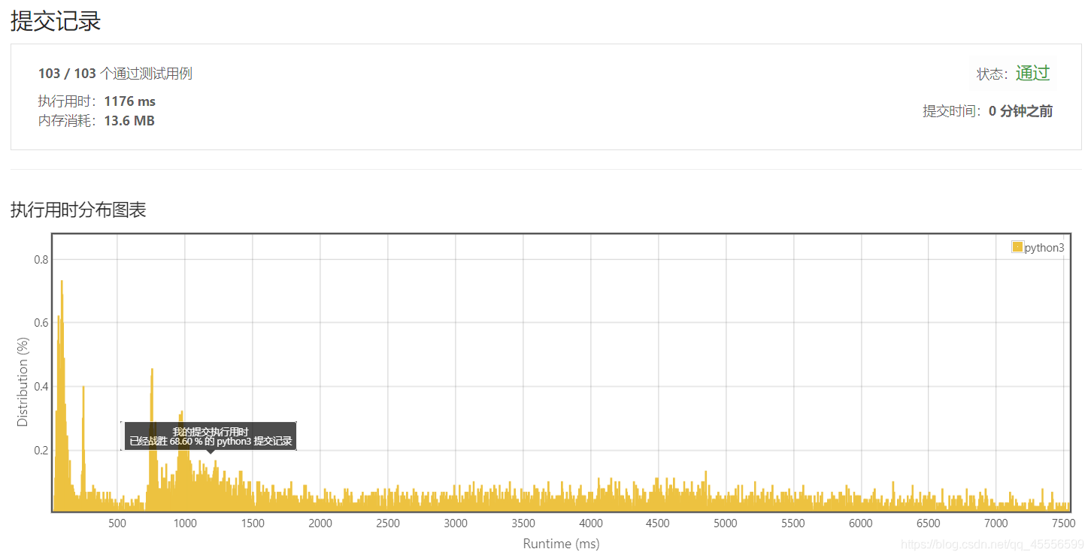Click the 1000 x-axis tick label
1091x558 pixels.
pos(185,523)
